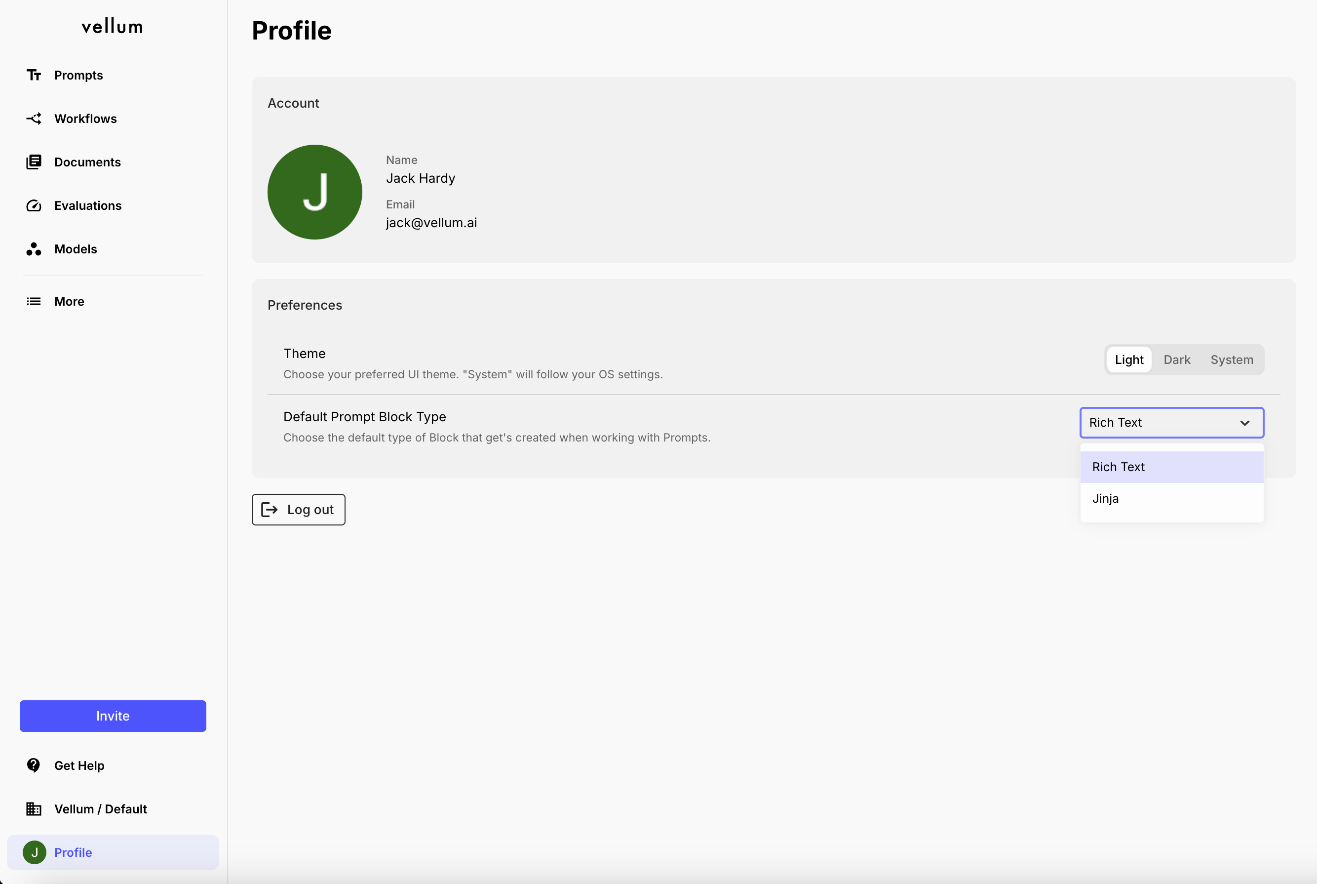The image size is (1317, 884).
Task: Click the Documents stack icon
Action: point(34,162)
